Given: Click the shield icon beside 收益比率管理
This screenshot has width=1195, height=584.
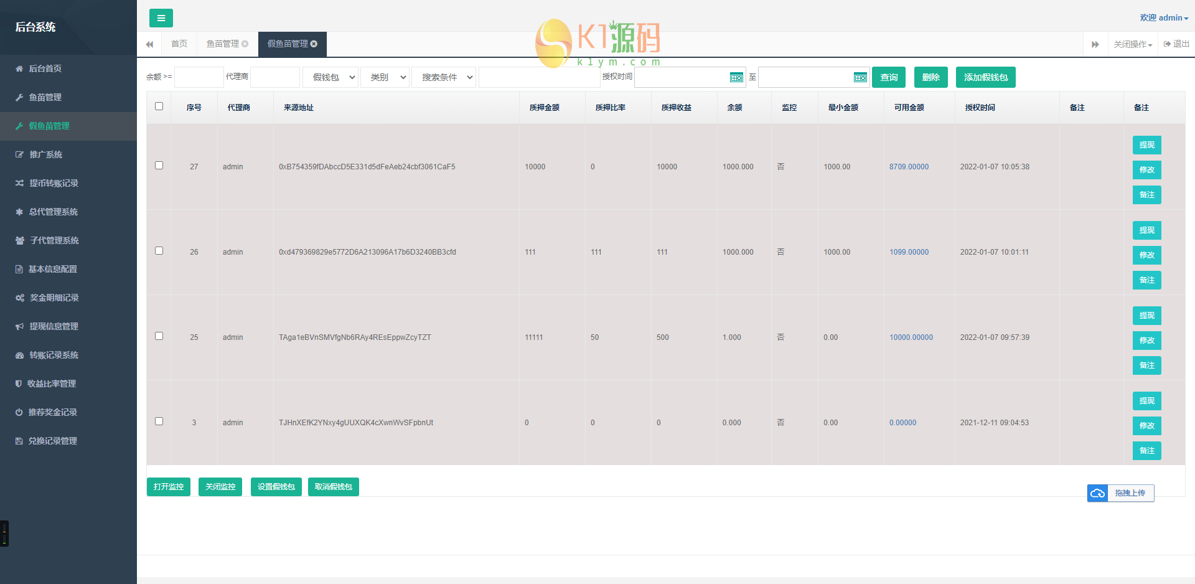Looking at the screenshot, I should coord(19,384).
